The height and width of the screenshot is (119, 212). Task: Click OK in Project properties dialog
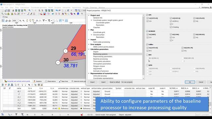pos(190,82)
